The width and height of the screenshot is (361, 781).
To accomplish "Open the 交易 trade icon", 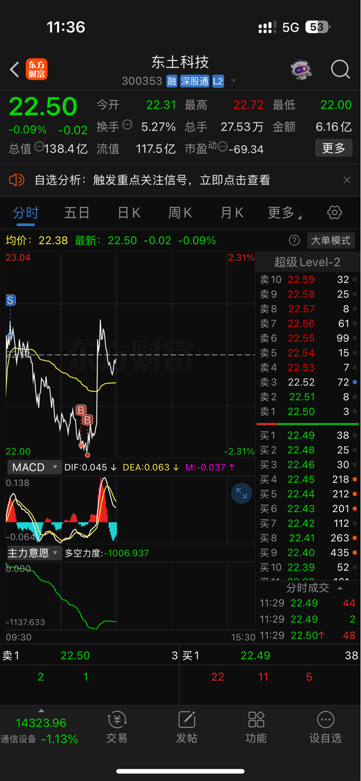I will 117,727.
